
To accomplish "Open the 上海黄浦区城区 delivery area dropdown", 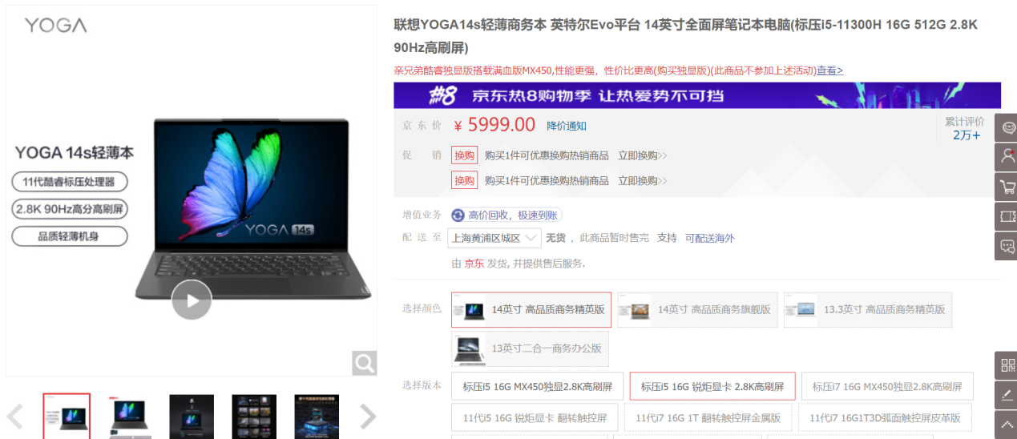I will click(x=494, y=238).
